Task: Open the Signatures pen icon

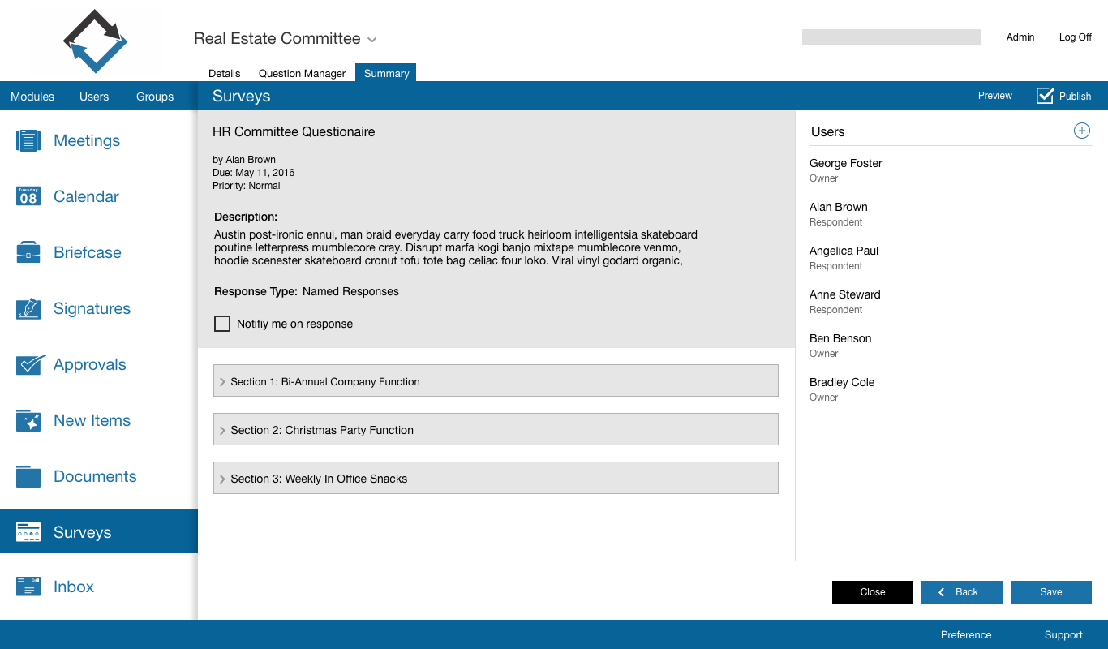Action: (x=28, y=308)
